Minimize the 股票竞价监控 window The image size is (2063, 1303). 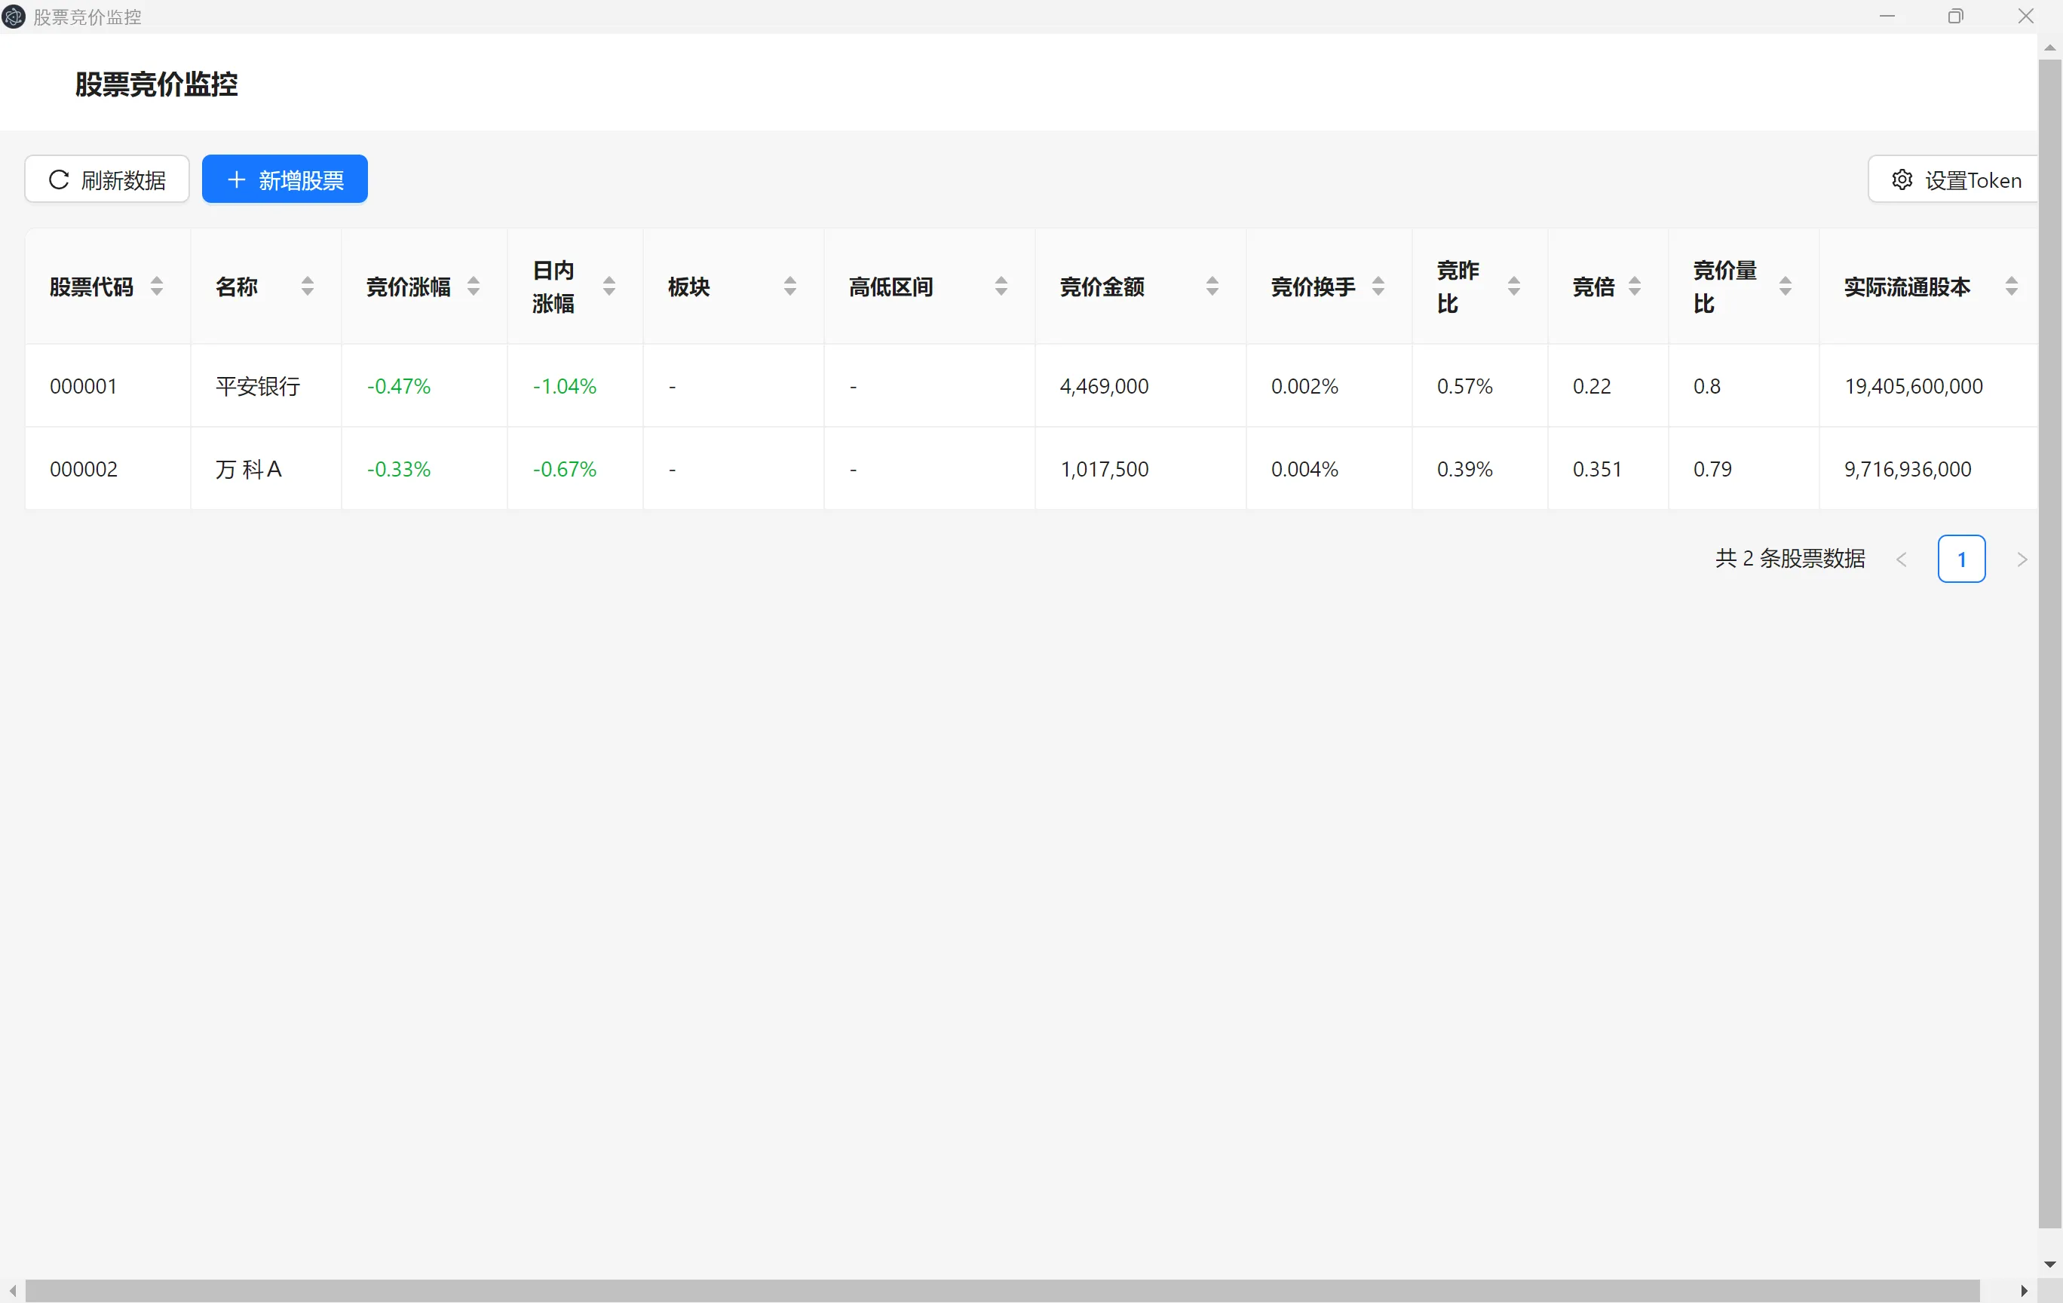coord(1887,17)
